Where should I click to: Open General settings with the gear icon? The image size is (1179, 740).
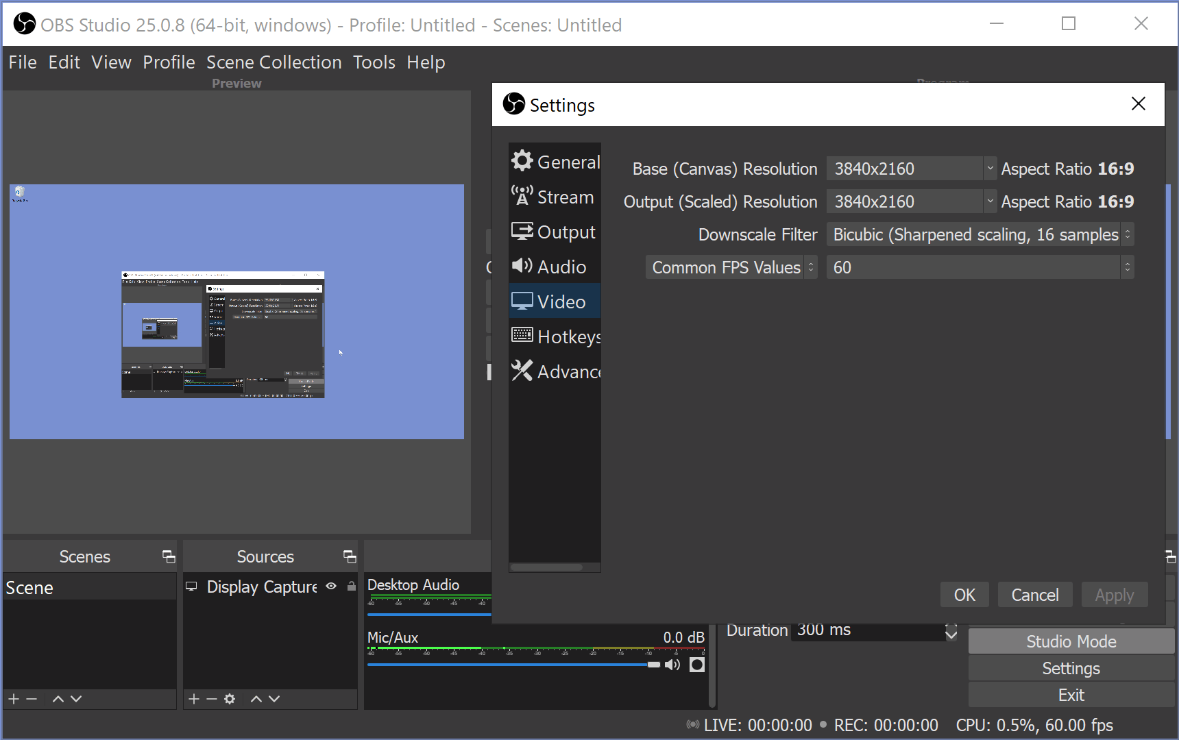pos(522,161)
